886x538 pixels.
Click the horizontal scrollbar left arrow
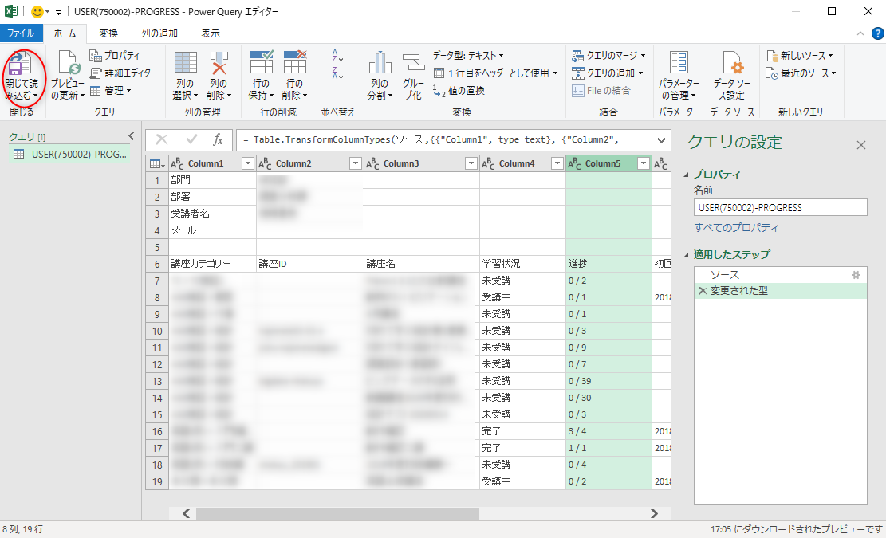[186, 514]
